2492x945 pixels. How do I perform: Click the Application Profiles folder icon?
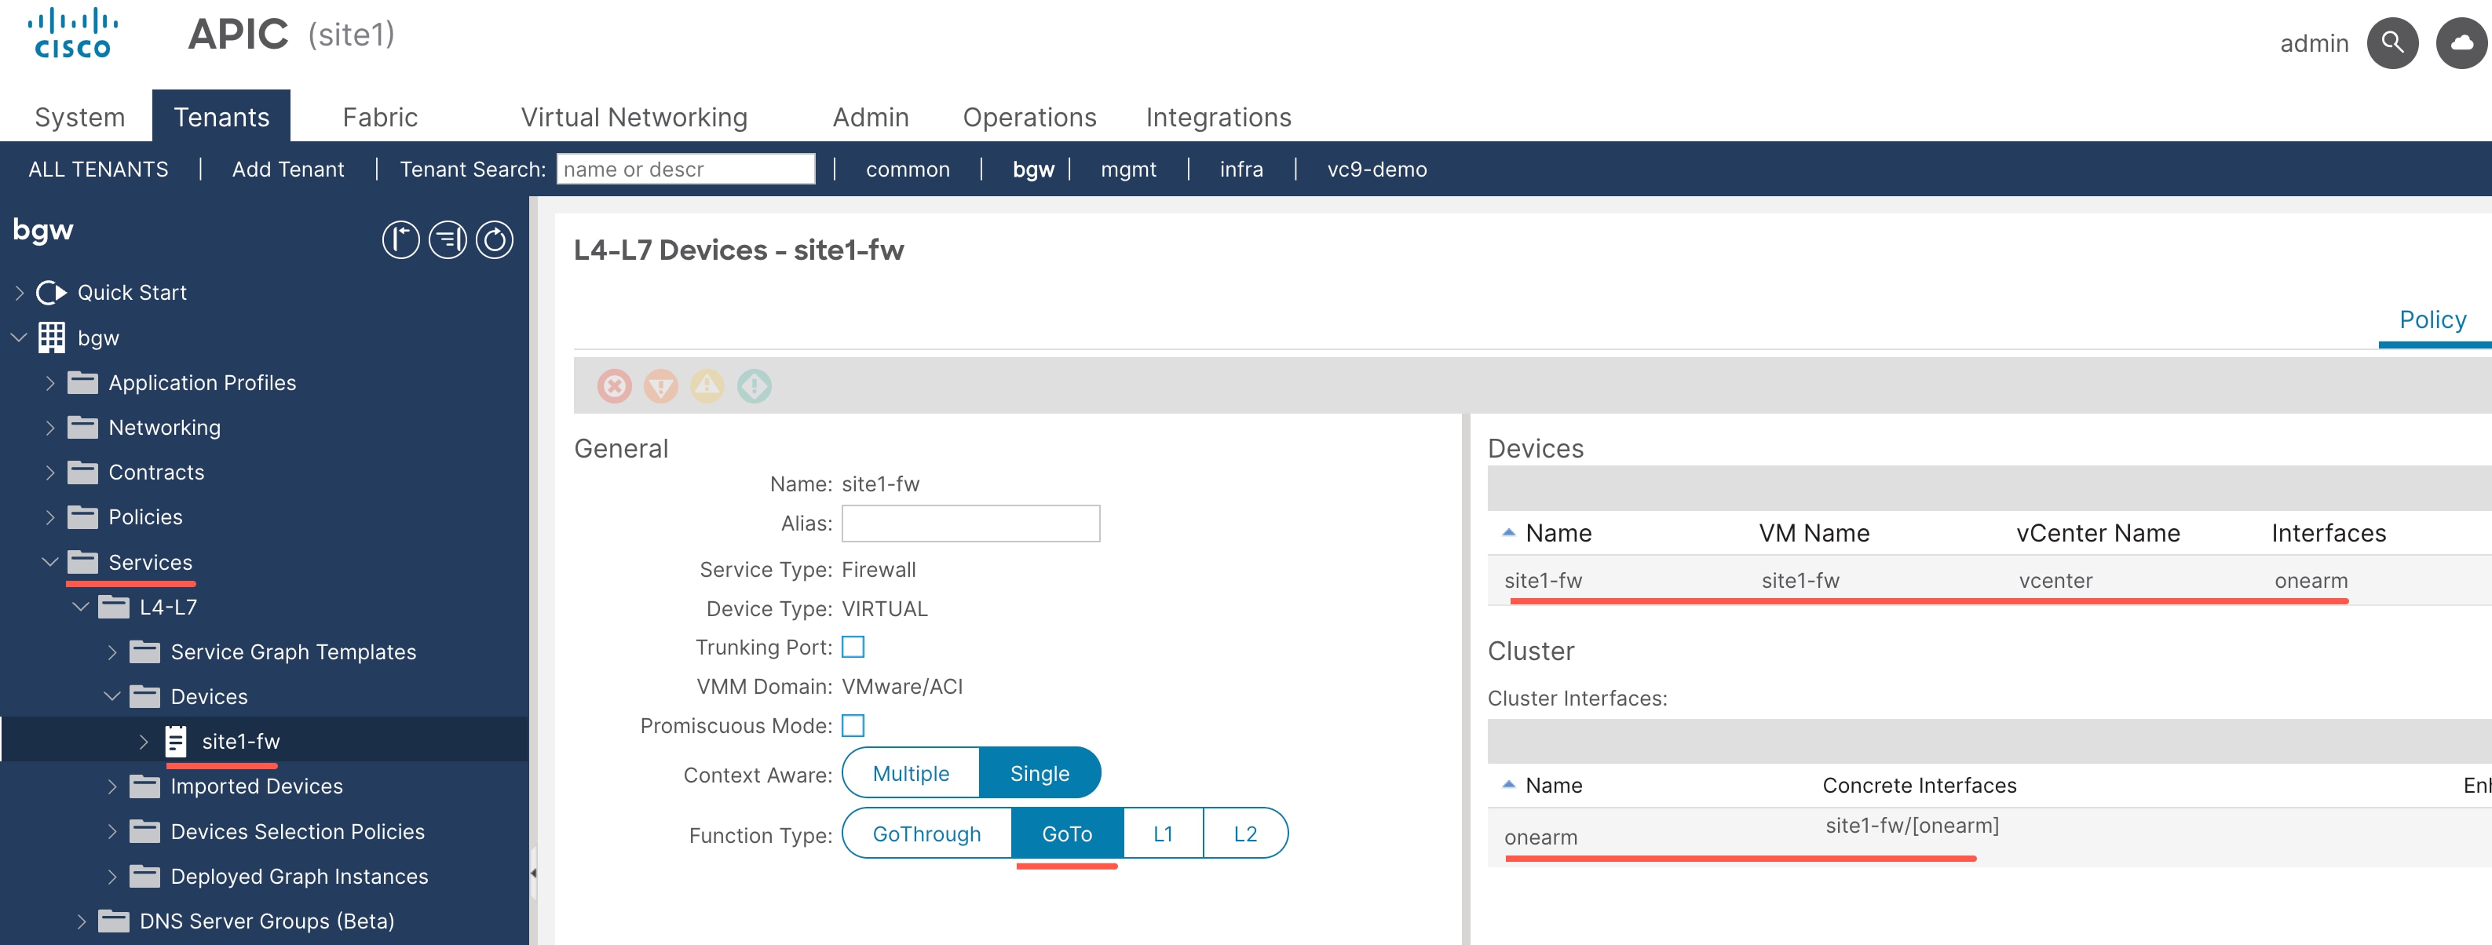pos(83,383)
